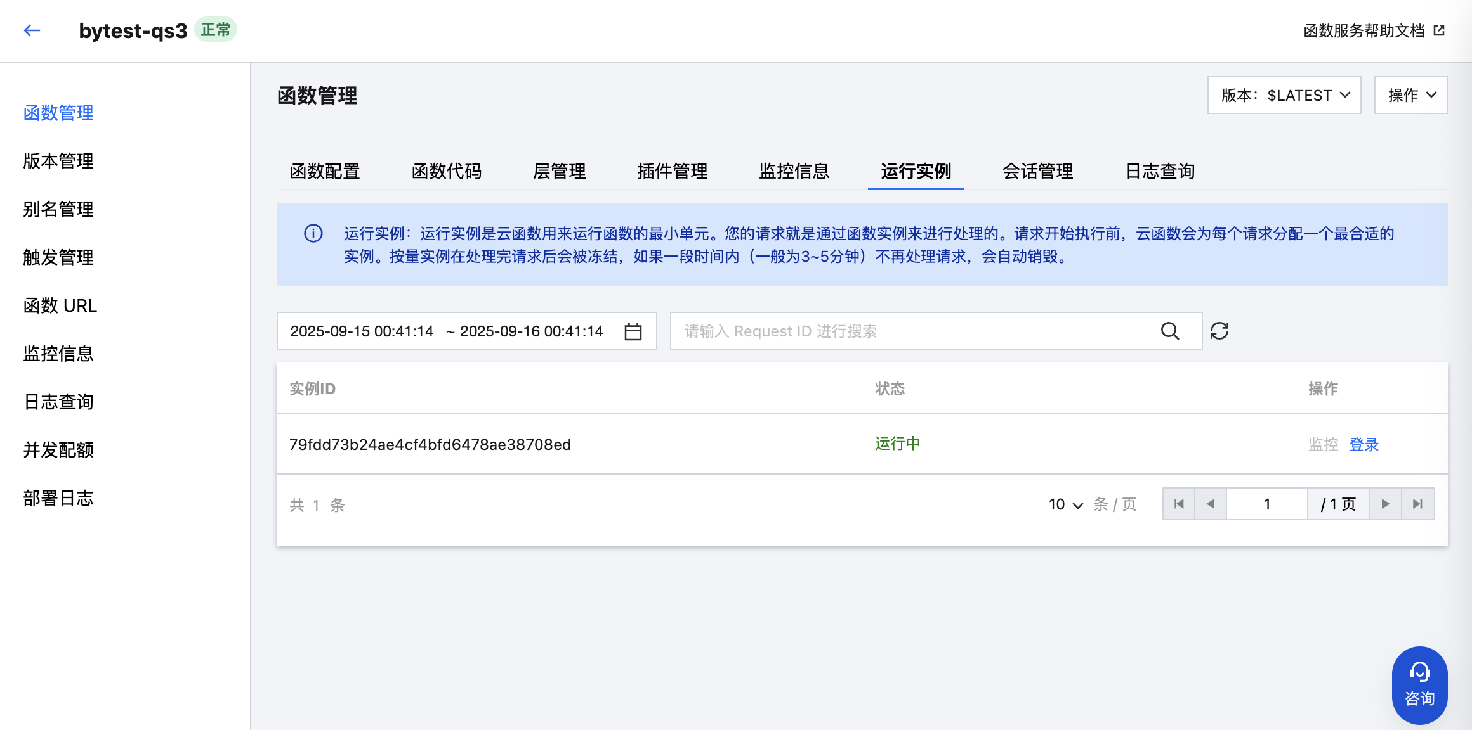Go to the previous page
The height and width of the screenshot is (730, 1472).
tap(1211, 504)
